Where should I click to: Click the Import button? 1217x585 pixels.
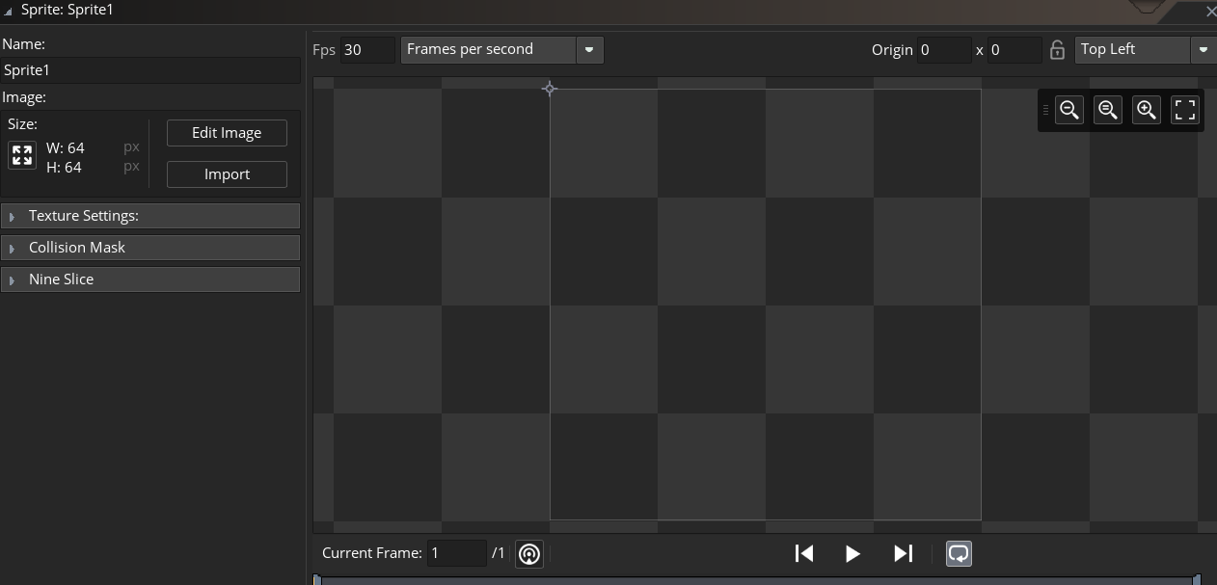(227, 174)
